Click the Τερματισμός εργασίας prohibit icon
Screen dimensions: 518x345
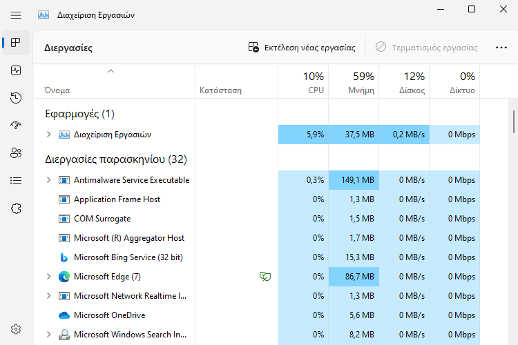tap(381, 47)
